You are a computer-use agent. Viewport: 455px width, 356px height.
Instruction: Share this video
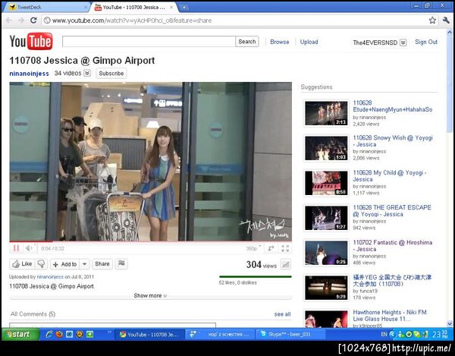click(102, 264)
